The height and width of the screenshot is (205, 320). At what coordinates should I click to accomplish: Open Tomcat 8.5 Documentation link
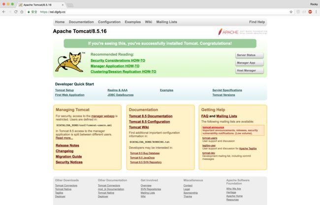click(x=151, y=116)
